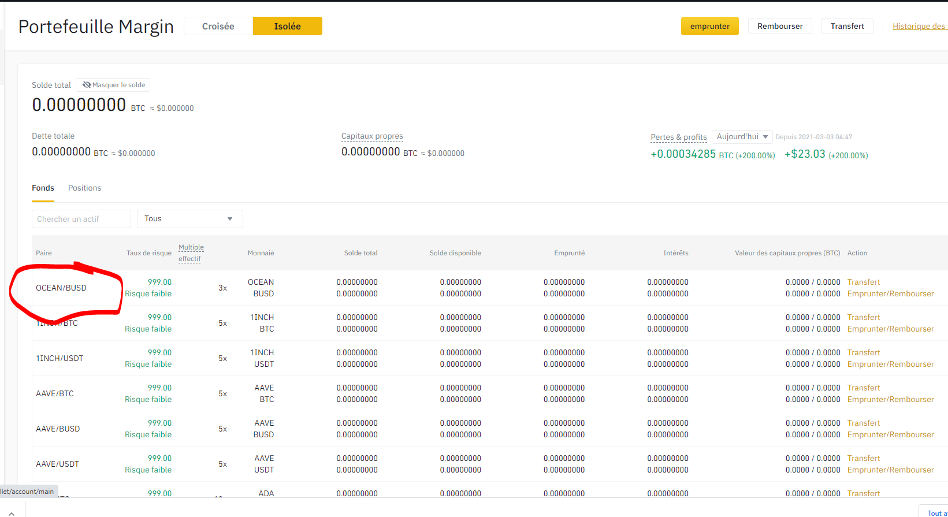Select the 1INCH/USDT pair name
This screenshot has height=517, width=948.
[60, 358]
